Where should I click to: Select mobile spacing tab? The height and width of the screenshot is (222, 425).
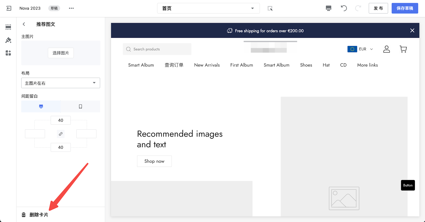(80, 106)
